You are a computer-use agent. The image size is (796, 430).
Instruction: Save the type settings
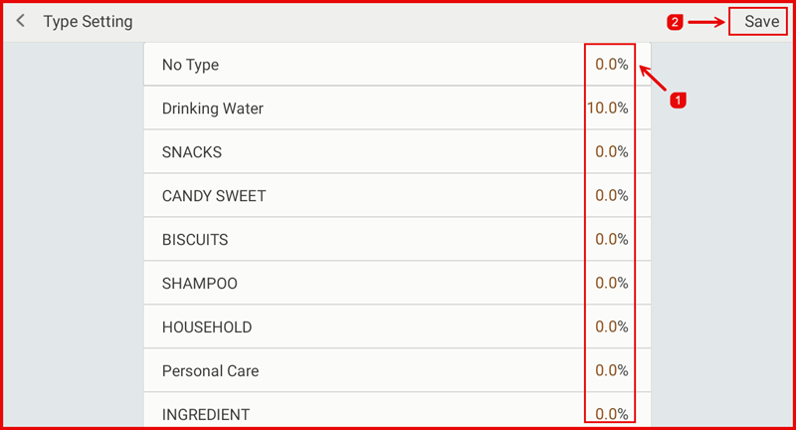761,21
